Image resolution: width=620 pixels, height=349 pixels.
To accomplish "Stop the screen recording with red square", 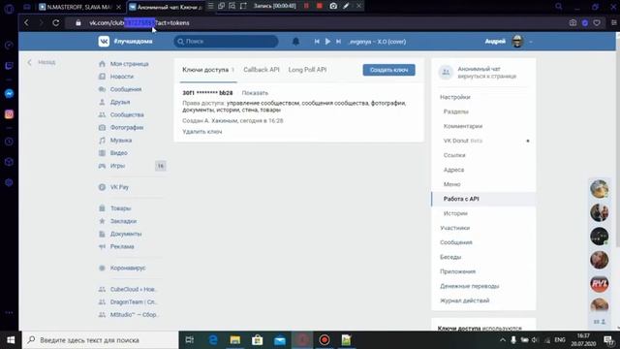I will click(320, 6).
